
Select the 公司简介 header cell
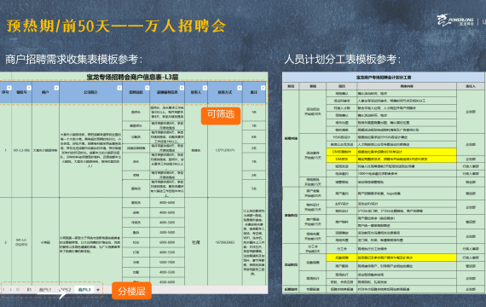[90, 92]
